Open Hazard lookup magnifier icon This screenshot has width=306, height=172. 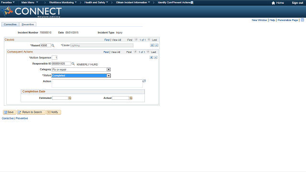[x=53, y=45]
